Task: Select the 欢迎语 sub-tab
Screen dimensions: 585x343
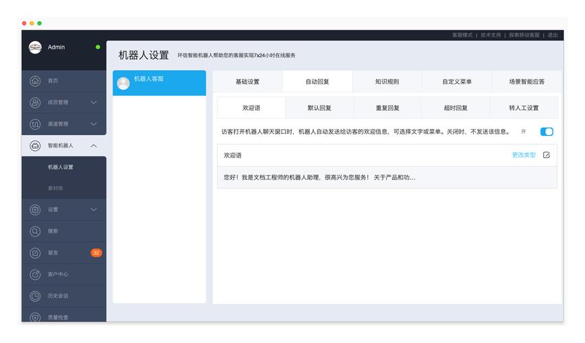Action: click(x=251, y=108)
